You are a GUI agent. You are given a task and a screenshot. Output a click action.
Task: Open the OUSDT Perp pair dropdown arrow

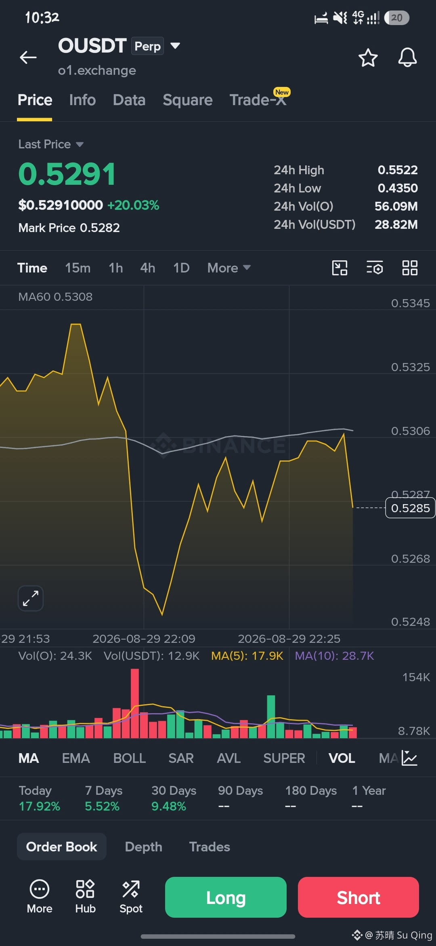click(x=175, y=46)
